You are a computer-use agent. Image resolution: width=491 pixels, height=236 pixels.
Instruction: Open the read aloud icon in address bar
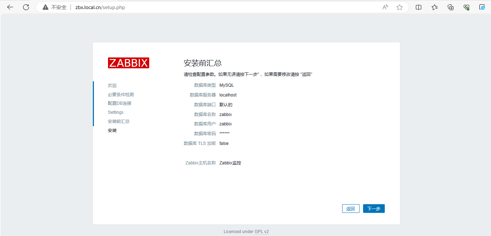coord(385,7)
